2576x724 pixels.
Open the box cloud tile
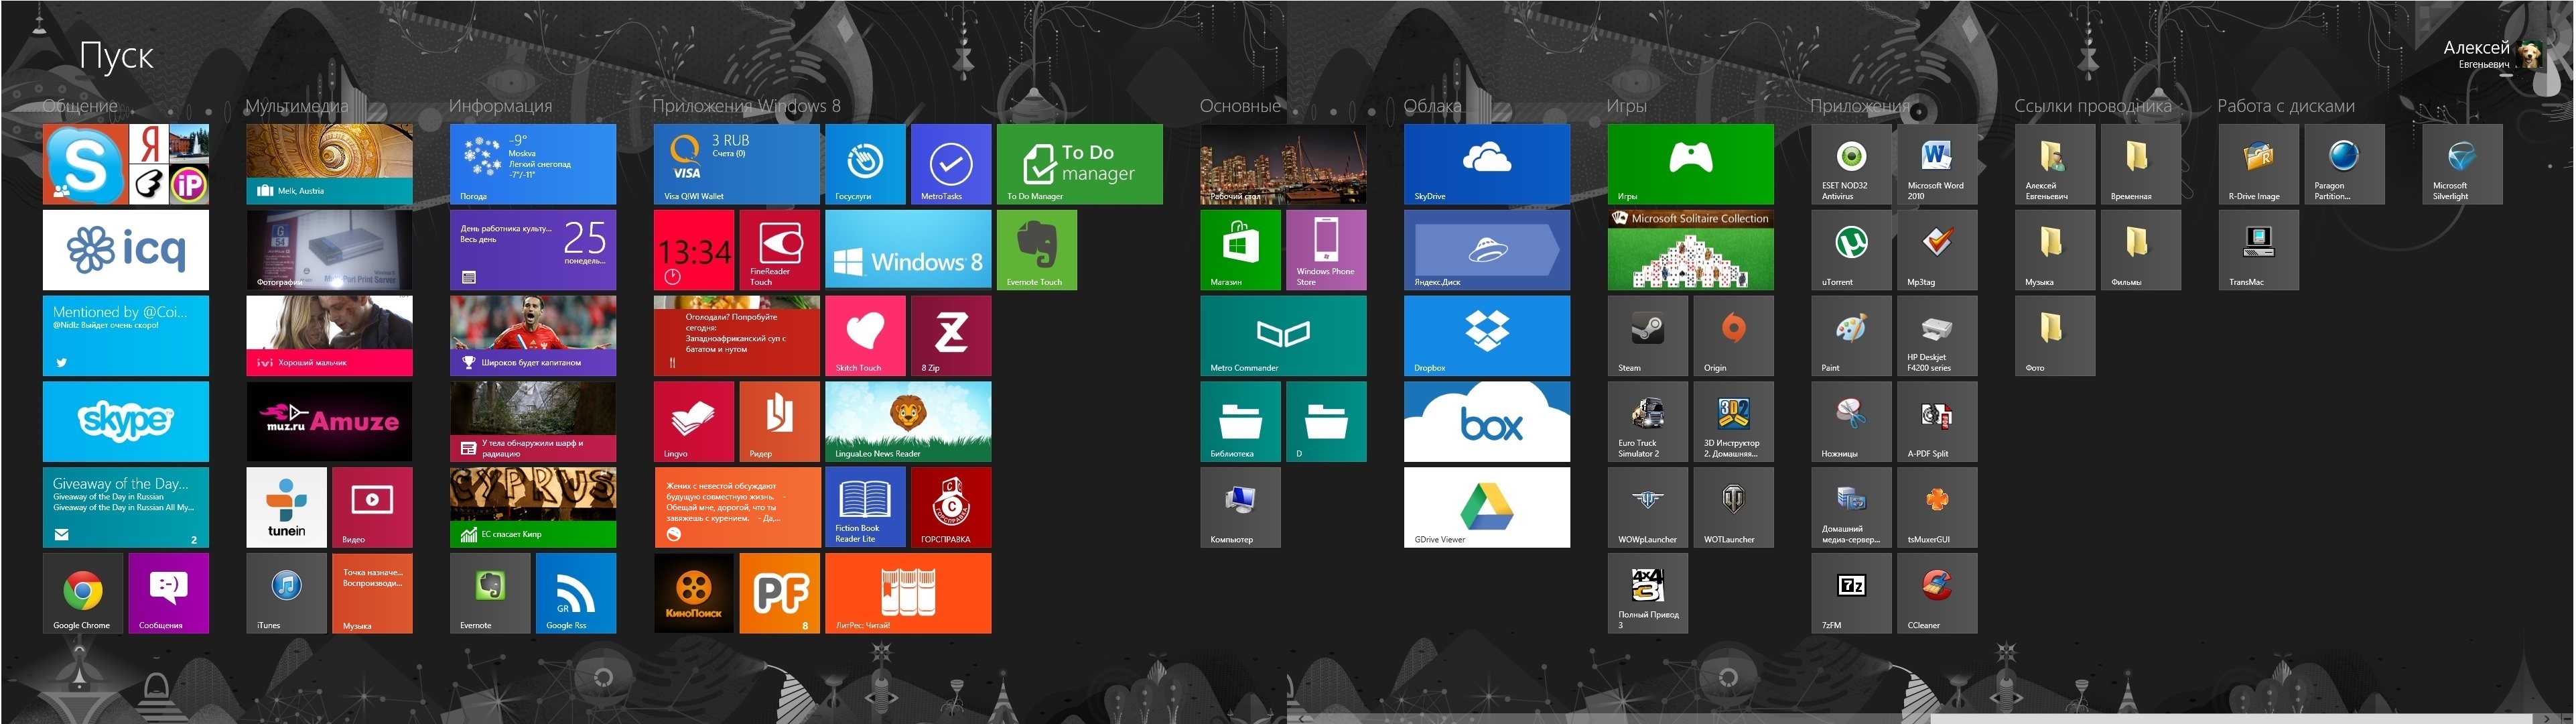coord(1487,422)
